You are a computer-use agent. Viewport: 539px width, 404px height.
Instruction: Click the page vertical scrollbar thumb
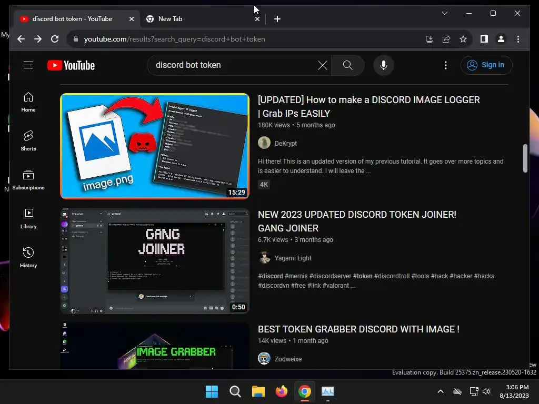525,158
